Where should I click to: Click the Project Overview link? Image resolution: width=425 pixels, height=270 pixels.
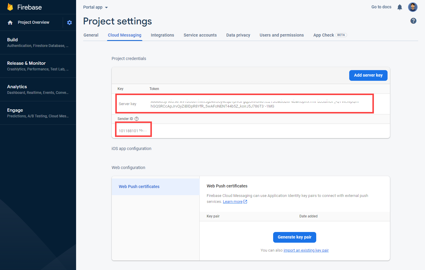(x=34, y=22)
